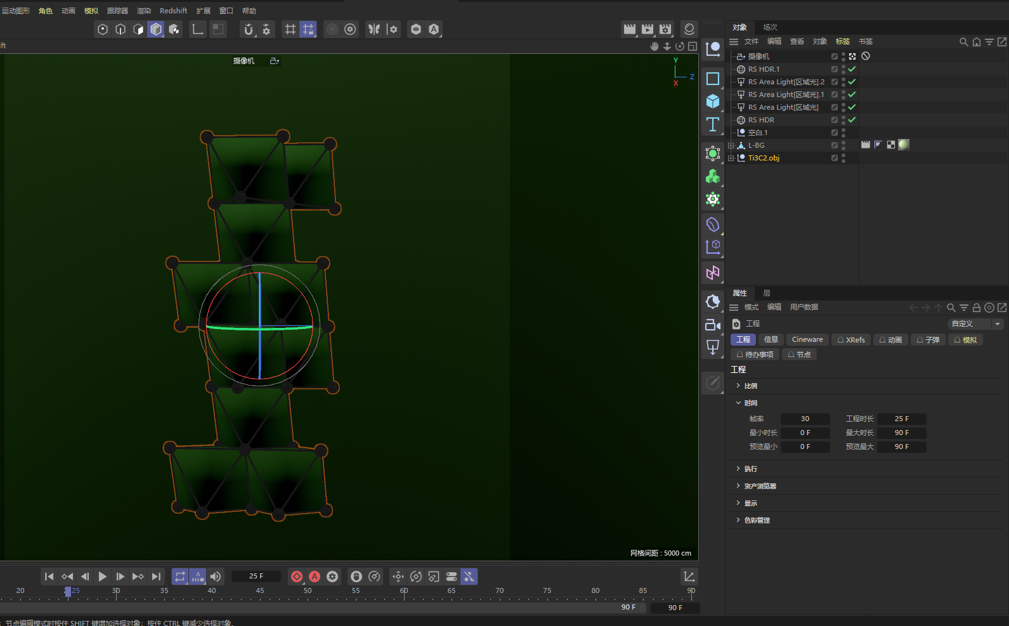Image resolution: width=1009 pixels, height=626 pixels.
Task: Go to end of animation
Action: (156, 577)
